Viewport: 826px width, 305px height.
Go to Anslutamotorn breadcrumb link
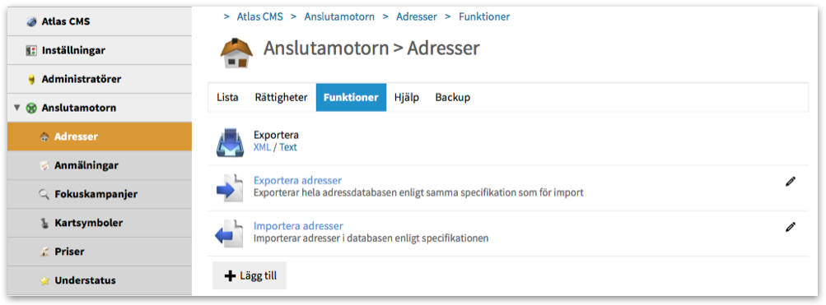point(339,16)
